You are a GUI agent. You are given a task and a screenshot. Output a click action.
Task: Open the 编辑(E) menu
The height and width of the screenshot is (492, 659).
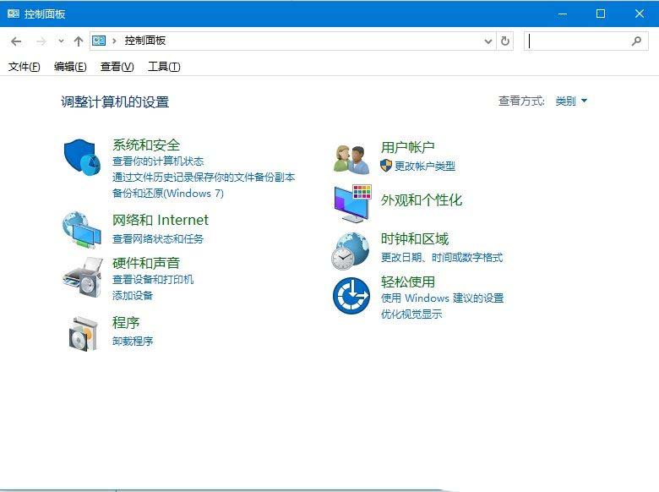pyautogui.click(x=70, y=67)
